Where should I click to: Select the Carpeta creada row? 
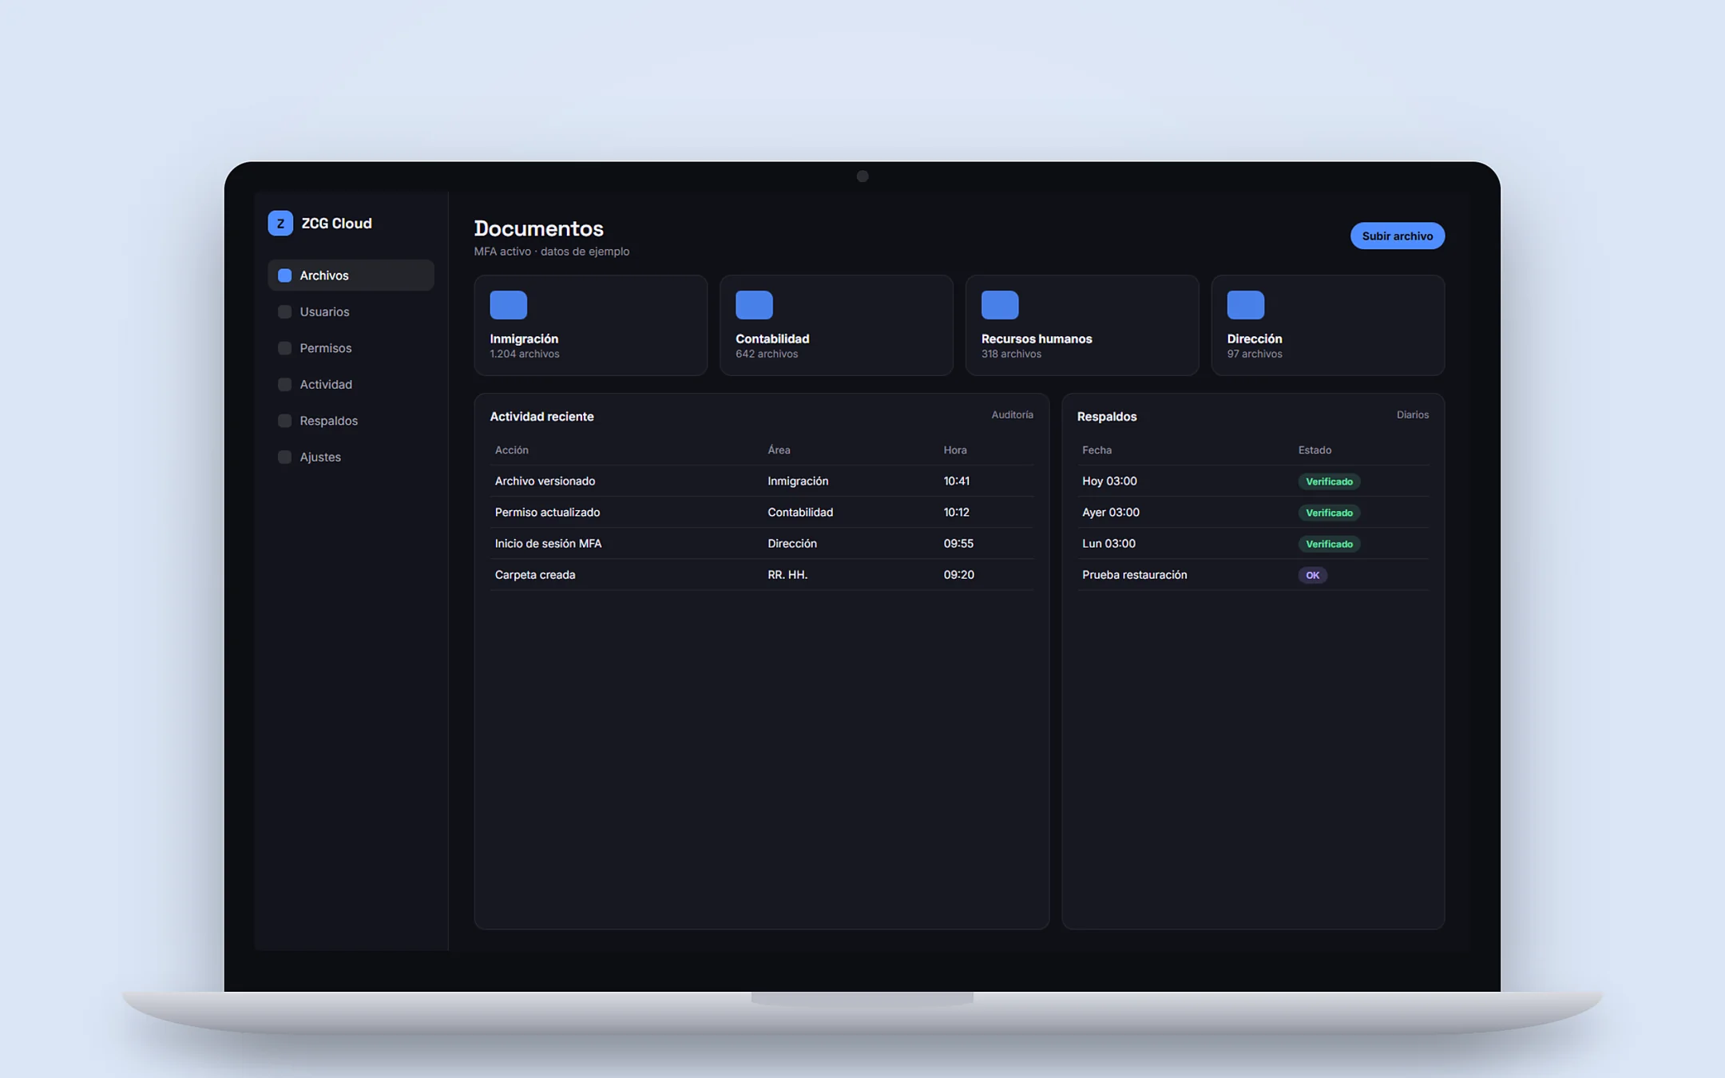point(761,574)
